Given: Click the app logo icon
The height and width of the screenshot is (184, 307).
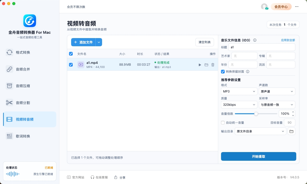Looking at the screenshot, I should tap(30, 21).
